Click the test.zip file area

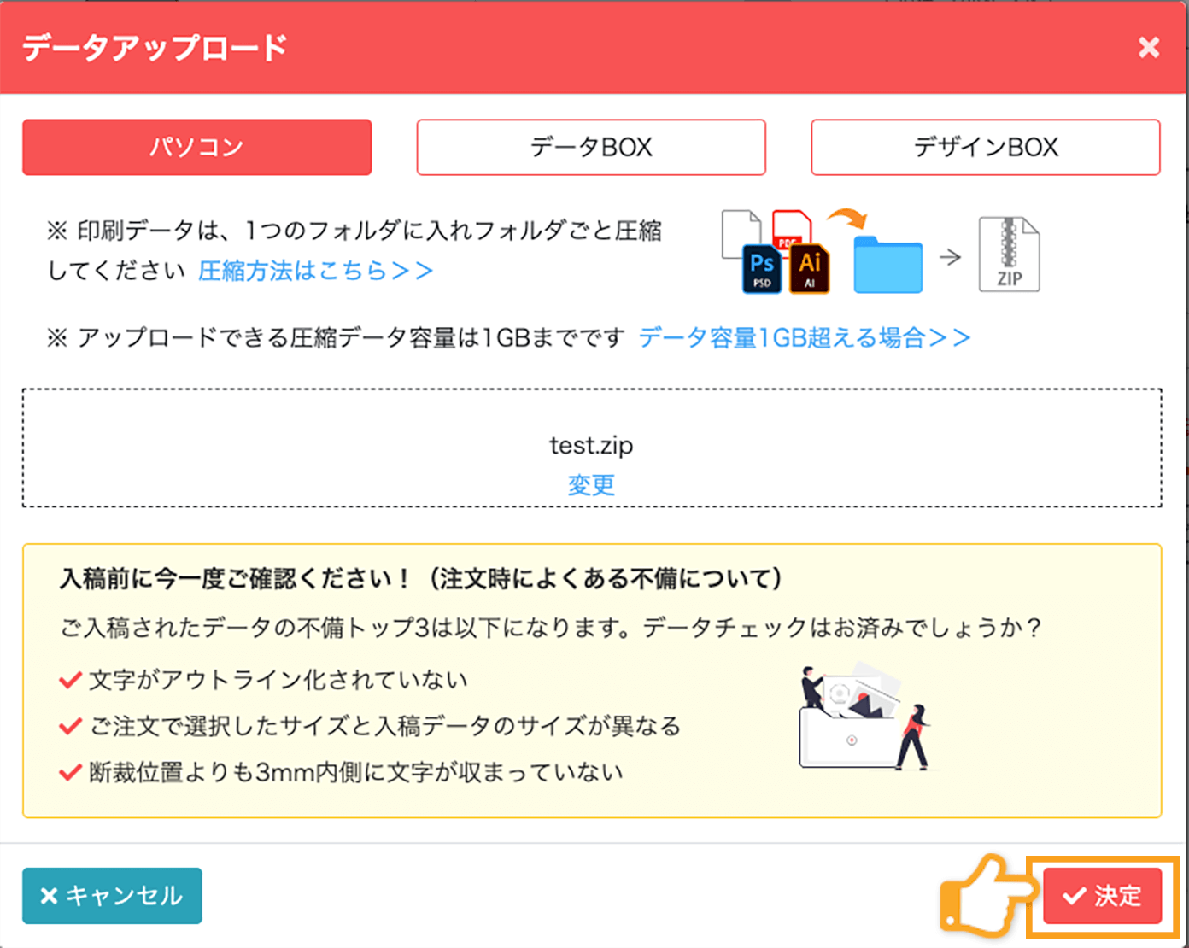pyautogui.click(x=590, y=445)
